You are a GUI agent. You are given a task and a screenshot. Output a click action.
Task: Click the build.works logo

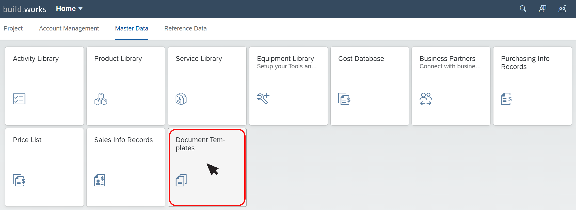pos(25,9)
